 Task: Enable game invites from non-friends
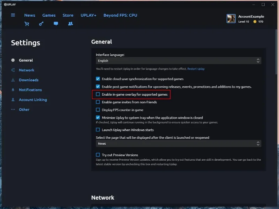tap(98, 102)
